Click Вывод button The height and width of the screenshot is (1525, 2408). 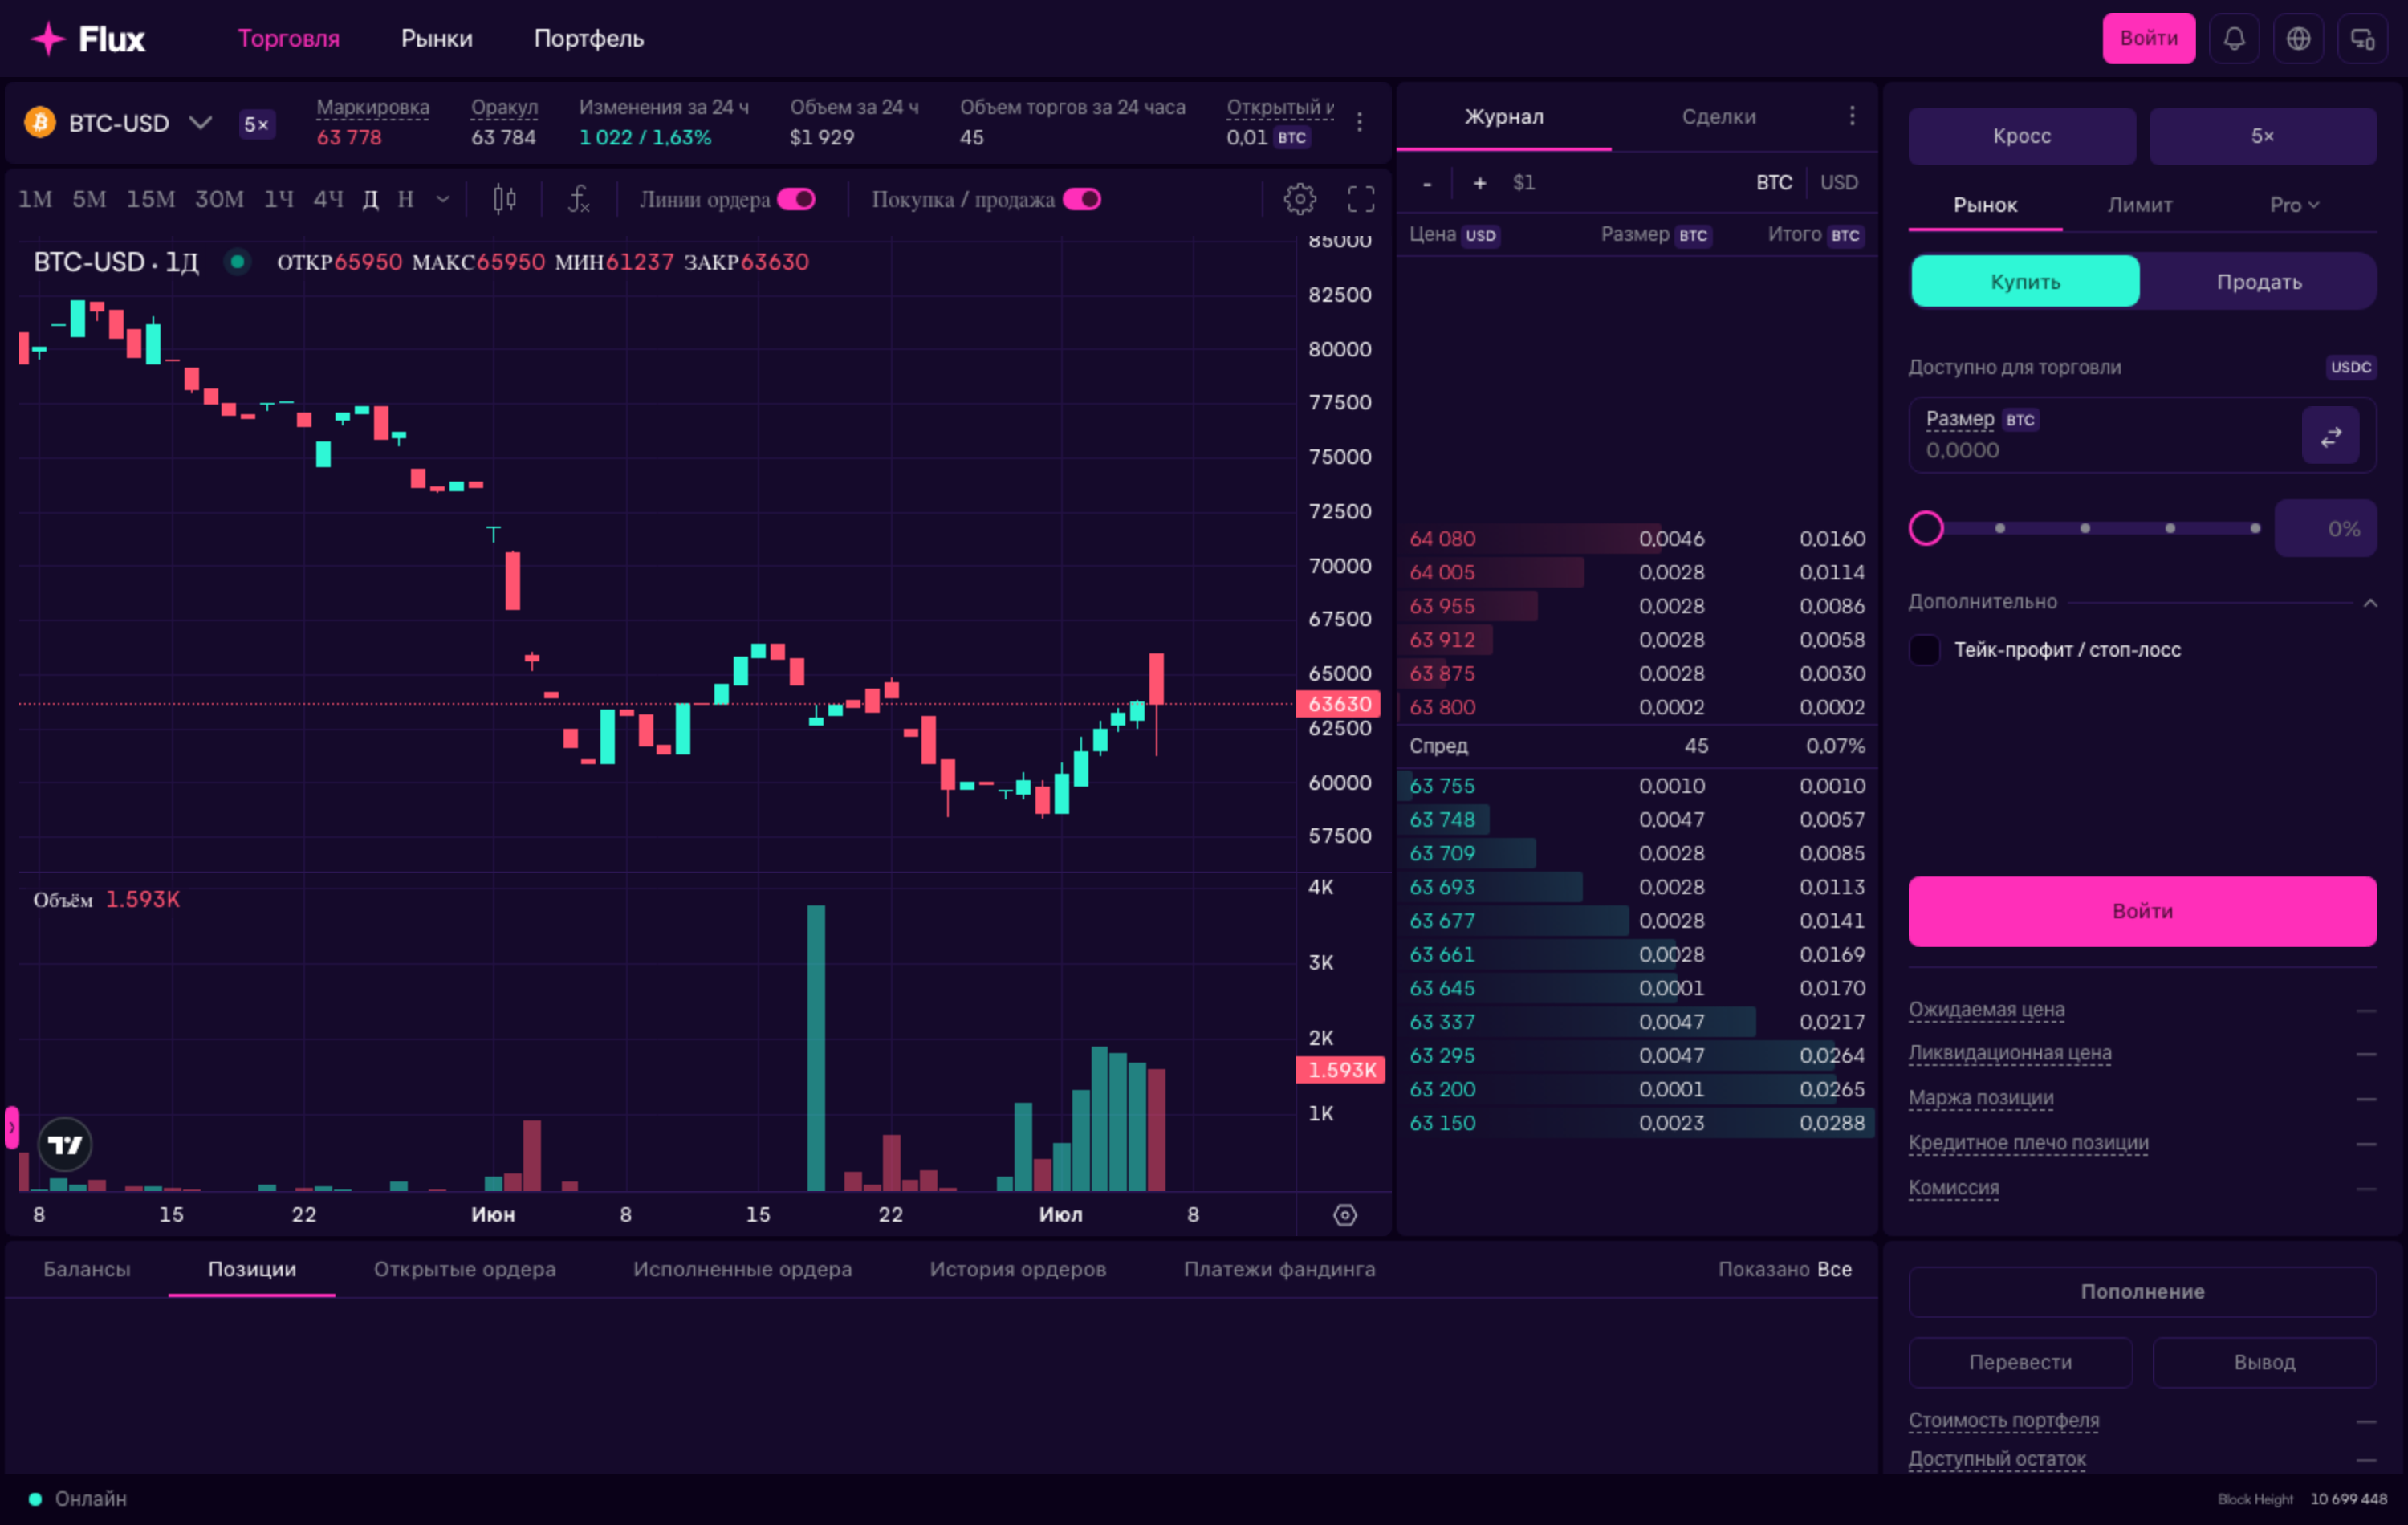coord(2264,1362)
